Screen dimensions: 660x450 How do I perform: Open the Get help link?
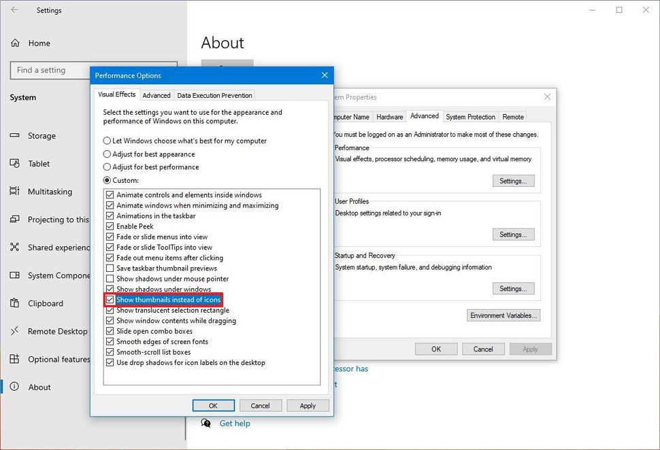pyautogui.click(x=234, y=423)
